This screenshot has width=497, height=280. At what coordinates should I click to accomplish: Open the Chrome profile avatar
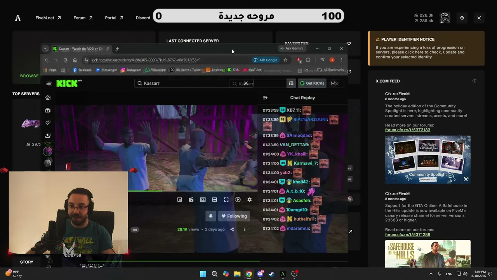(x=332, y=60)
